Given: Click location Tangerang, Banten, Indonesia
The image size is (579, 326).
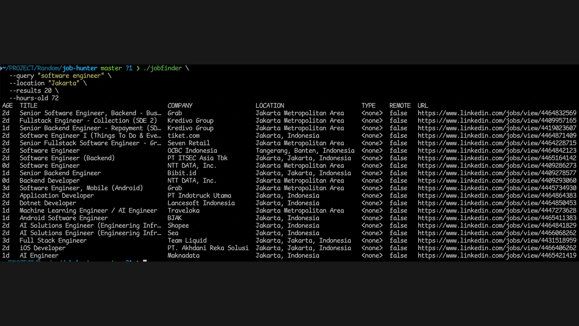Looking at the screenshot, I should 305,150.
